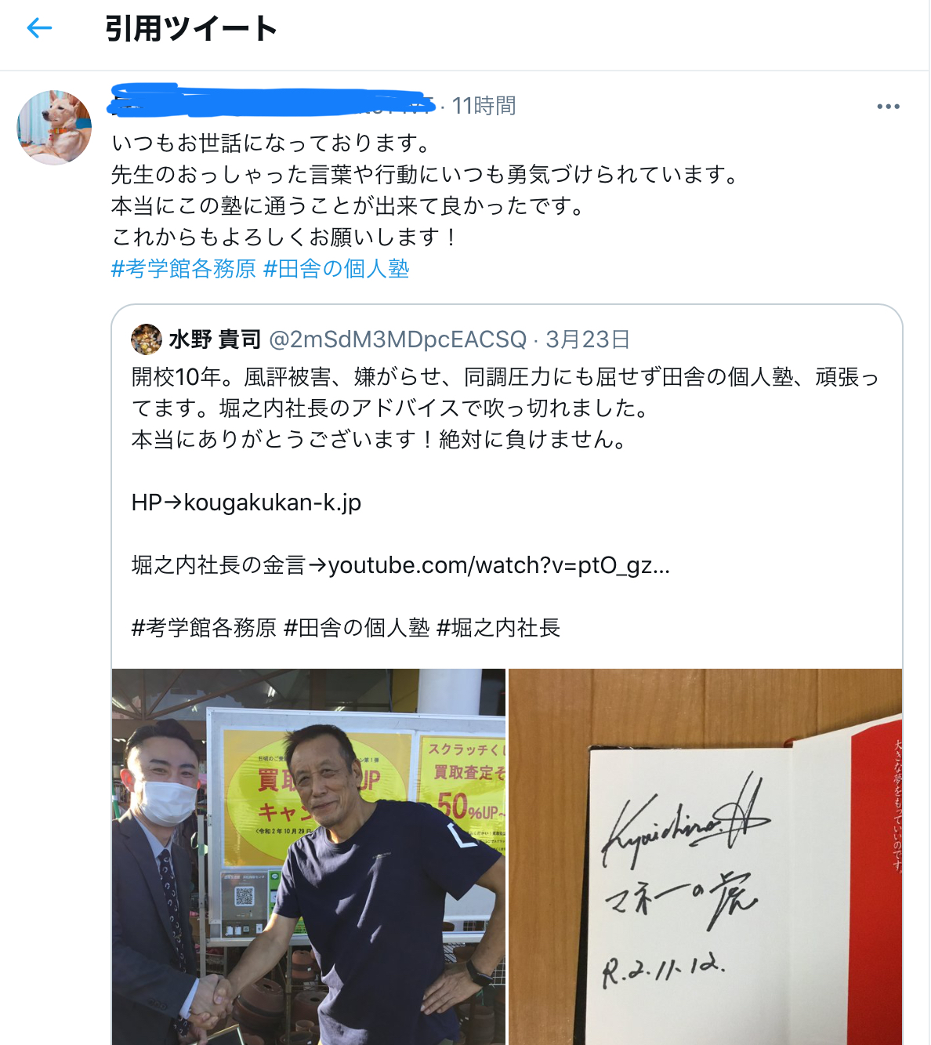The width and height of the screenshot is (931, 1045).
Task: Click the 引用ツイート page heading
Action: click(x=191, y=29)
